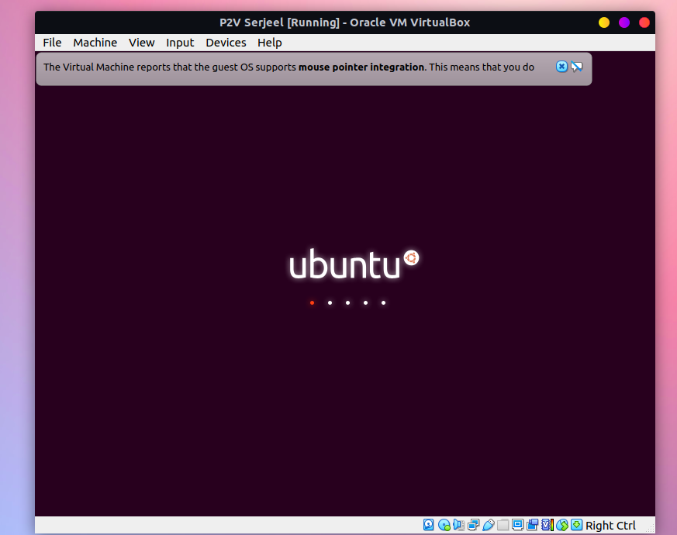The height and width of the screenshot is (535, 677).
Task: Open the Help menu
Action: point(269,43)
